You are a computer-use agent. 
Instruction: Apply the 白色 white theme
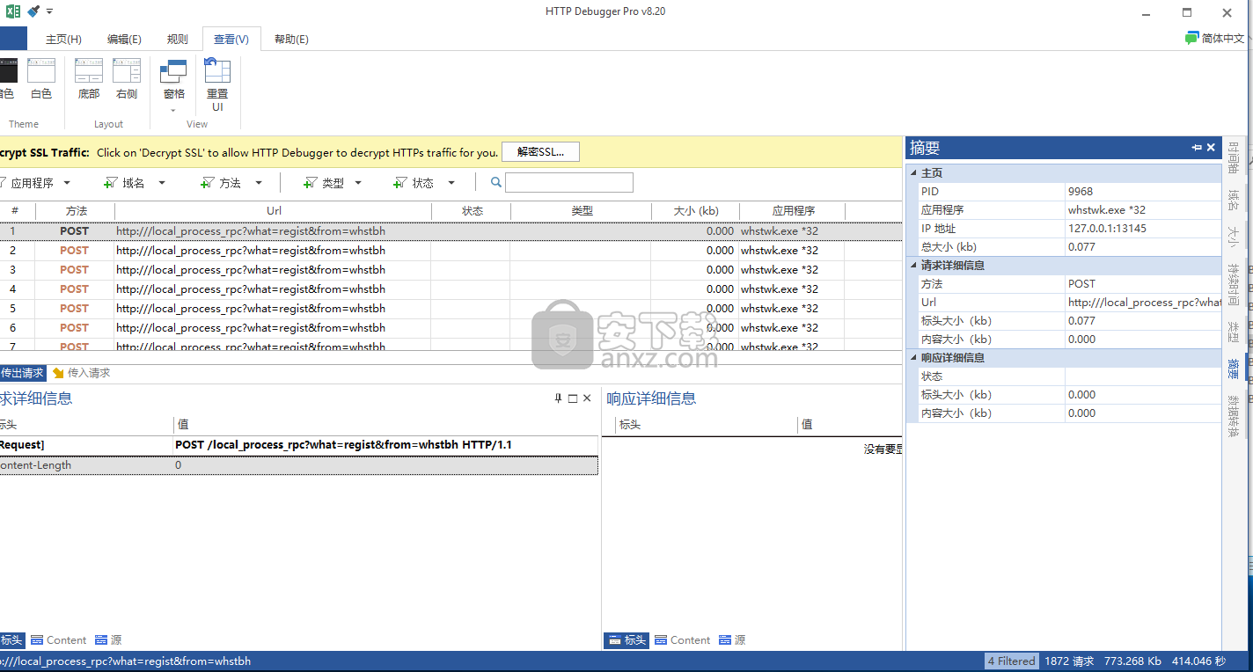pyautogui.click(x=41, y=79)
